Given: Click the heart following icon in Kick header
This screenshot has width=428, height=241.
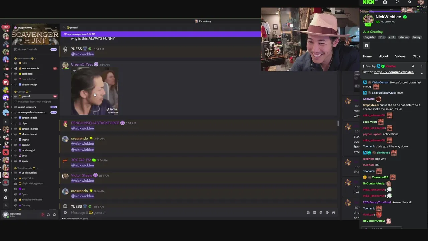Looking at the screenshot, I should tap(397, 2).
